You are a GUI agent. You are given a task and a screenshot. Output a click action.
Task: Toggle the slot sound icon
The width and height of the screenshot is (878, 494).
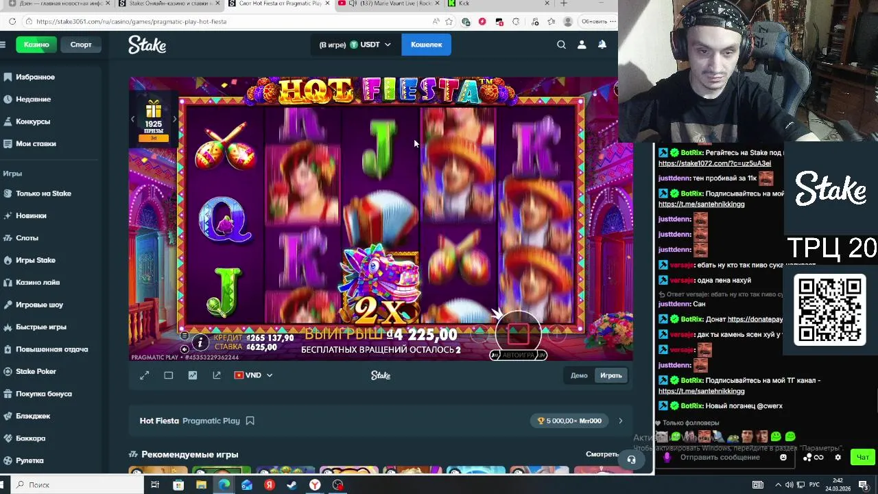point(185,349)
